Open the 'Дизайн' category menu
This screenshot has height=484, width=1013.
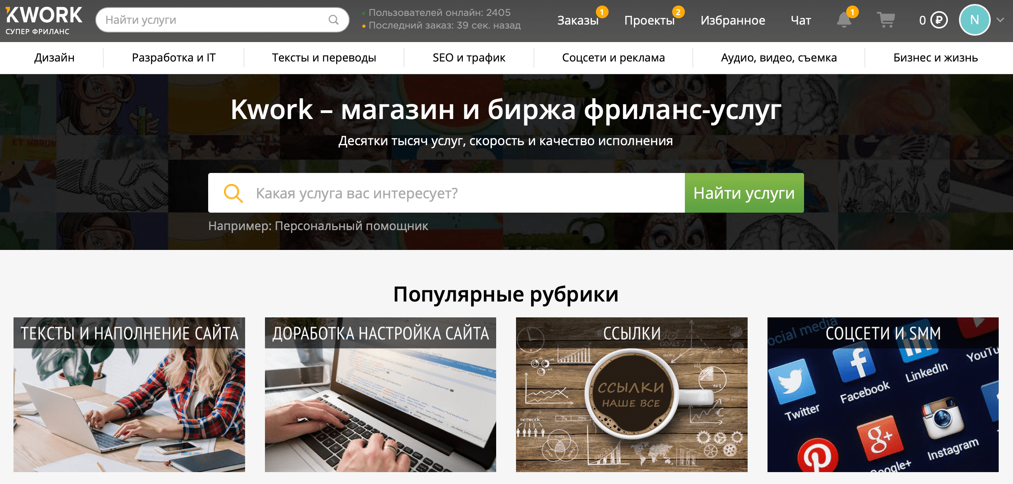pyautogui.click(x=54, y=58)
